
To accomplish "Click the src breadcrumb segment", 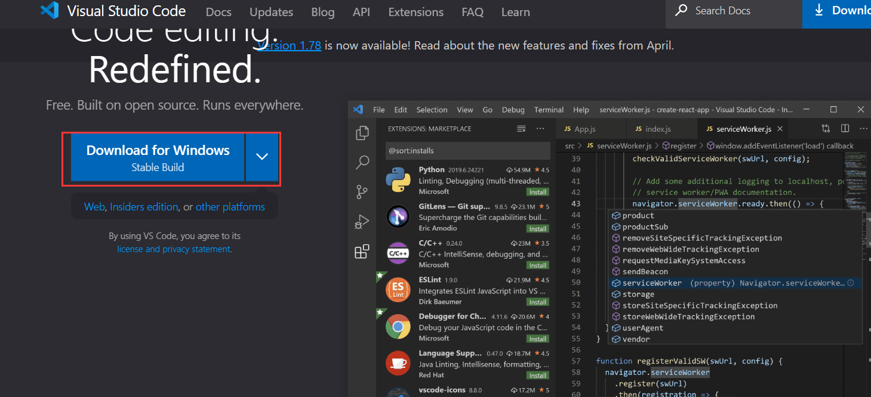I will click(570, 145).
